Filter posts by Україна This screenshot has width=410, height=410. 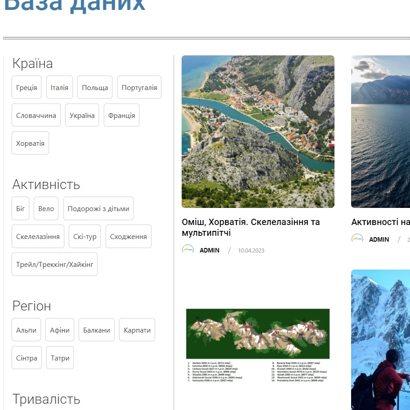click(81, 115)
